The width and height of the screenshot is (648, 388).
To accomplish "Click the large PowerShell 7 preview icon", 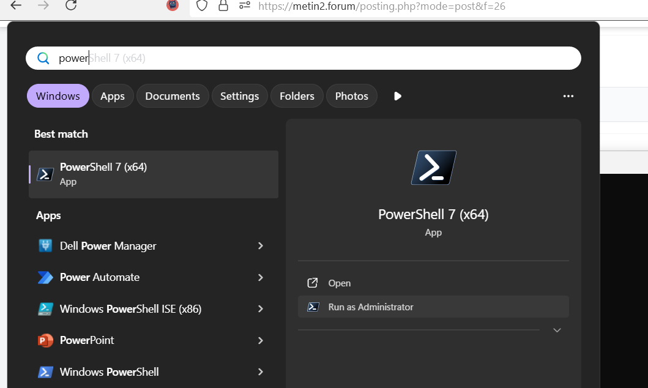I will click(433, 168).
